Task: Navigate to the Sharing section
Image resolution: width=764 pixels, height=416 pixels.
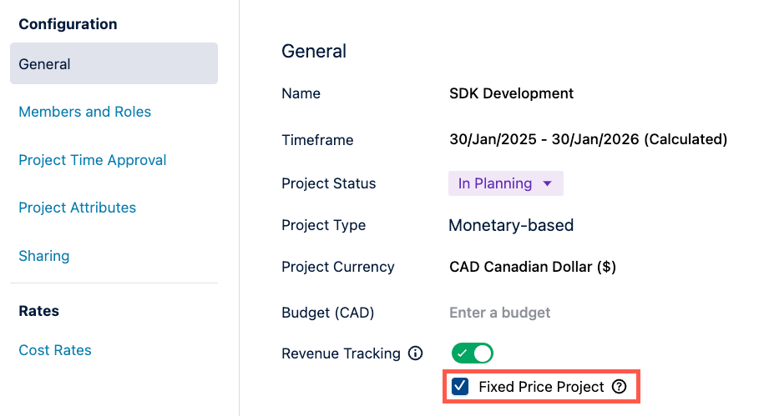Action: [43, 256]
